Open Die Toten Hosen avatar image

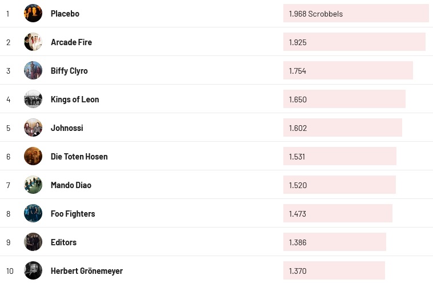pos(33,156)
